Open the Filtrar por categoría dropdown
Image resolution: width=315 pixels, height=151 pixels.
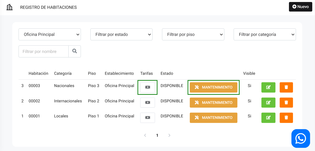coord(265,34)
